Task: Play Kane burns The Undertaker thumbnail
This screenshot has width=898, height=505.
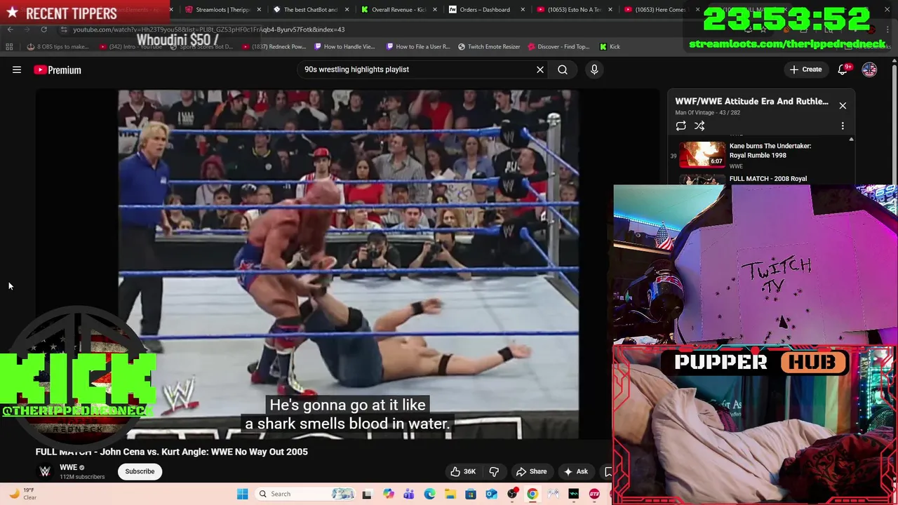Action: [702, 154]
